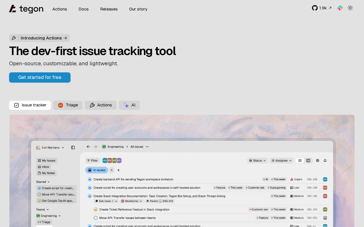Open Triage under the Engineering team
364x227 pixels.
(44, 222)
